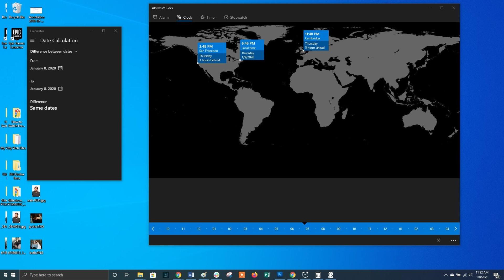504x280 pixels.
Task: Select the Stopwatch icon in Alarms & Clock
Action: click(x=226, y=17)
